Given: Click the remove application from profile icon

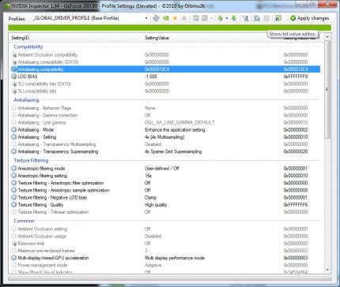Looking at the screenshot, I should [205, 18].
